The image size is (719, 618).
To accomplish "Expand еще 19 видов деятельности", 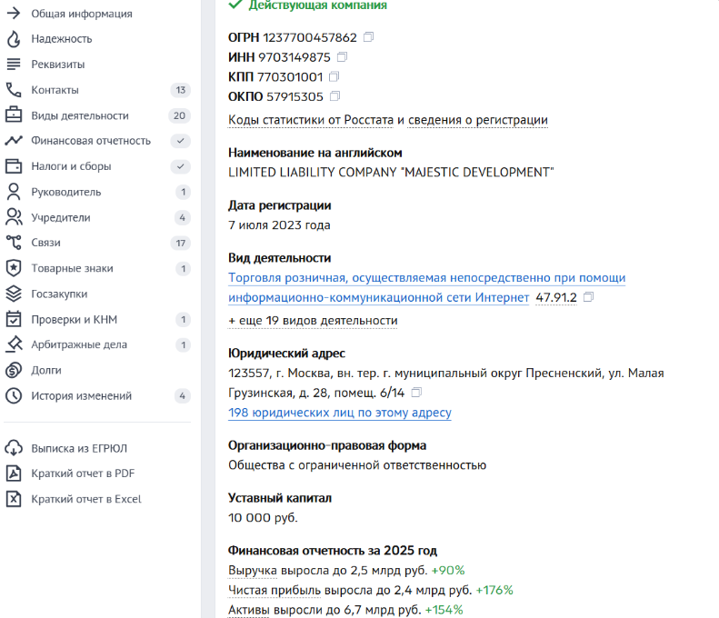I will point(313,321).
